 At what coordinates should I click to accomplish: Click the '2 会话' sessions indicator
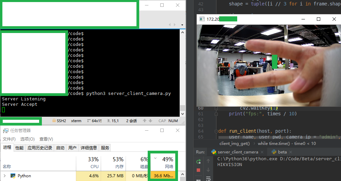[x=131, y=121]
